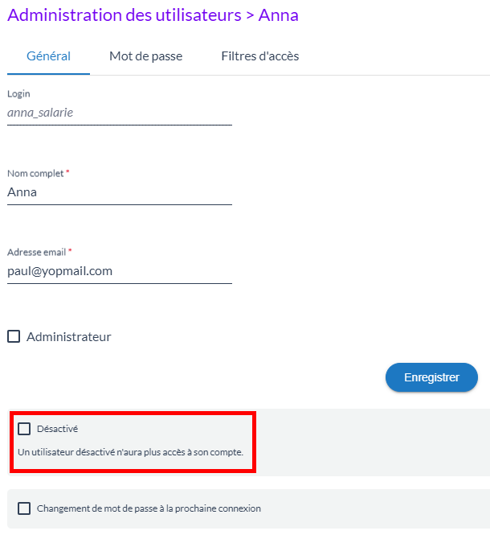Click the Changement de mot de passe label
490x535 pixels.
click(x=149, y=508)
